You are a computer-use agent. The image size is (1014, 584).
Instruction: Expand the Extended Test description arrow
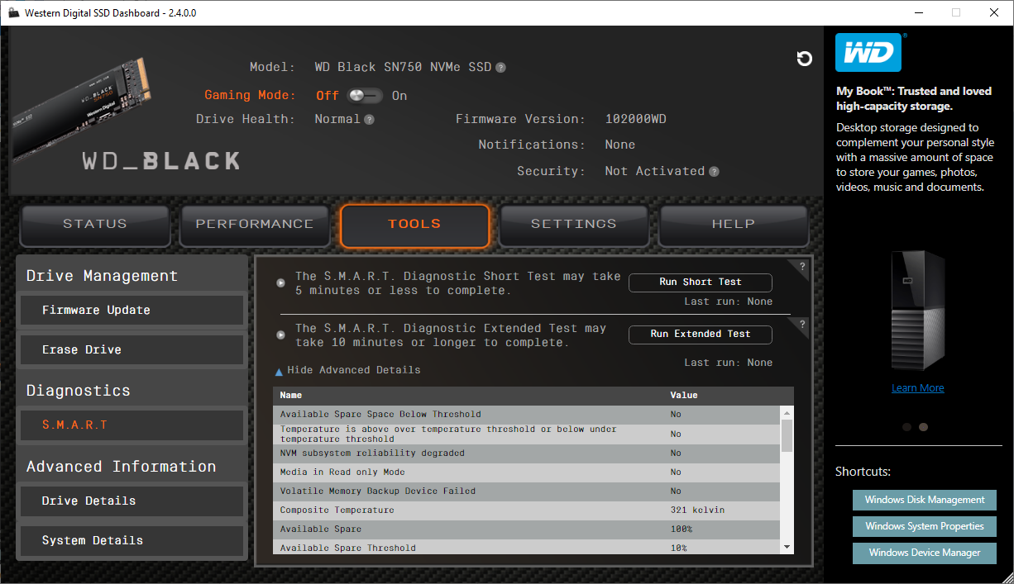(x=281, y=334)
